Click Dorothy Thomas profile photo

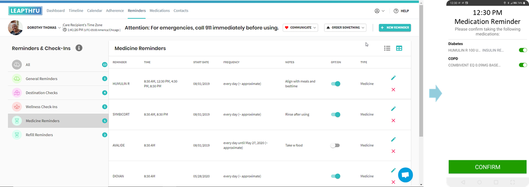[15, 28]
